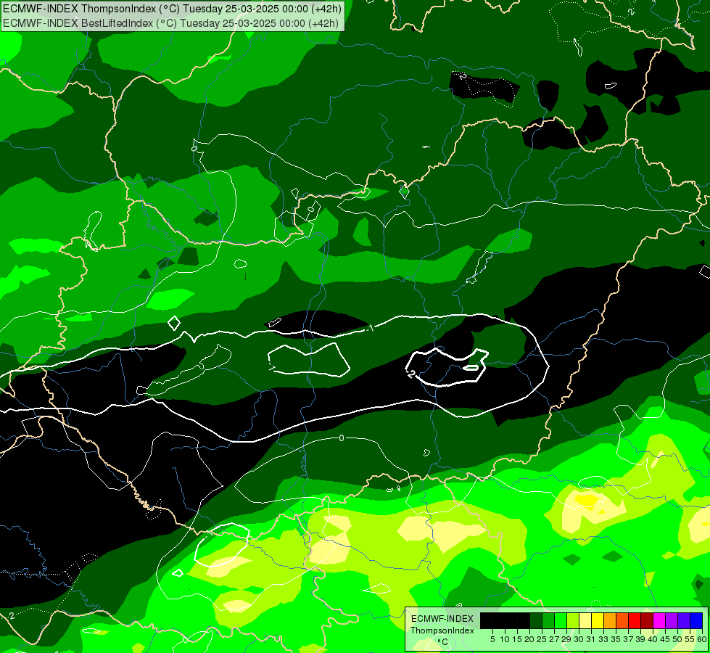Click the ECMWF-INDEX label in the legend
The image size is (710, 653).
442,619
